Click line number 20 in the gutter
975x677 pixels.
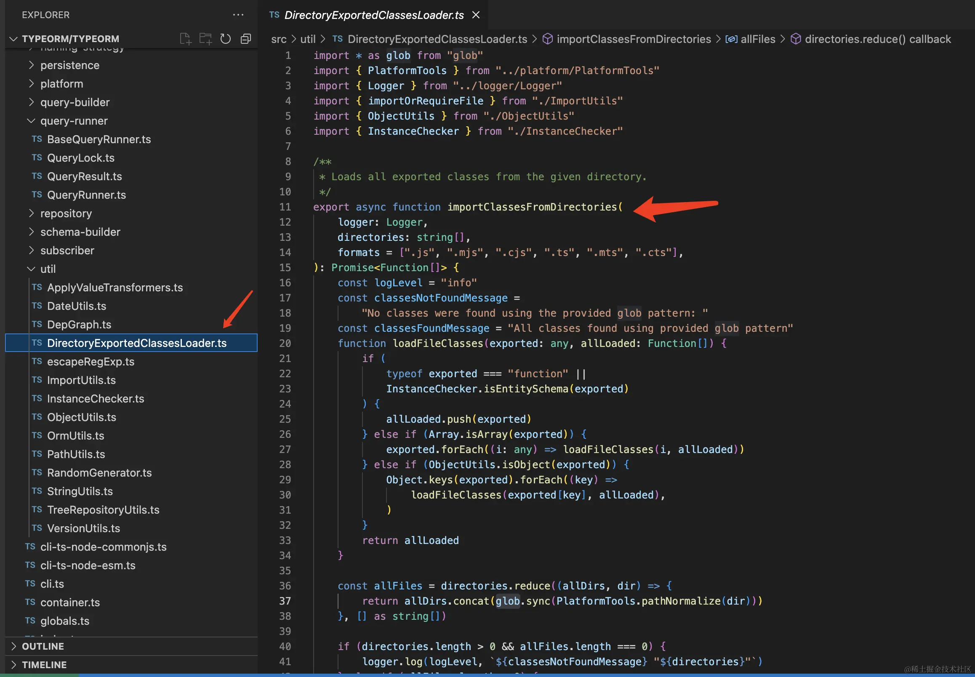[285, 343]
